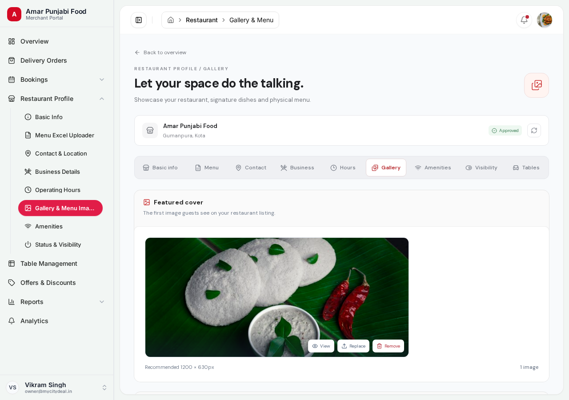Select Operating Hours in the sidebar
Image resolution: width=569 pixels, height=400 pixels.
coord(60,190)
